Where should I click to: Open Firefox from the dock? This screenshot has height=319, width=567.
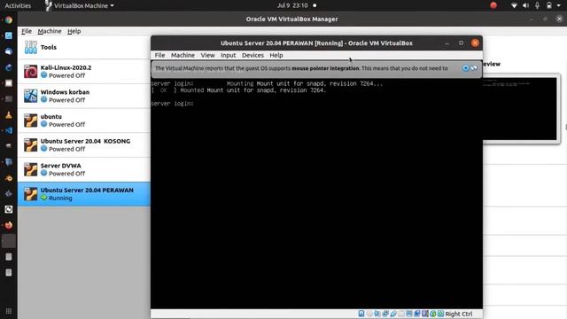(x=9, y=225)
